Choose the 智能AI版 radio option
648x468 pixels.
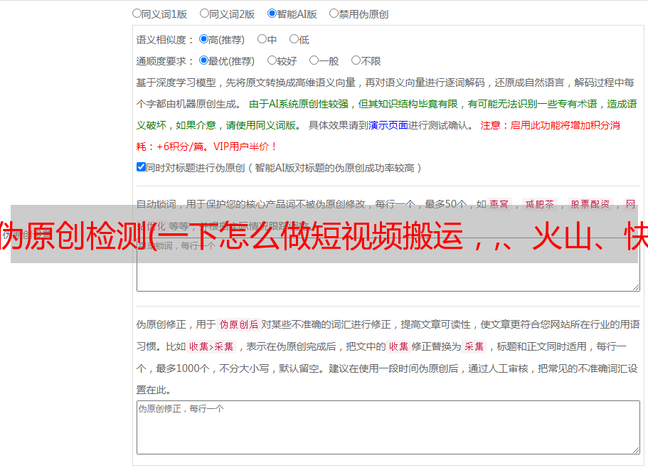point(272,14)
